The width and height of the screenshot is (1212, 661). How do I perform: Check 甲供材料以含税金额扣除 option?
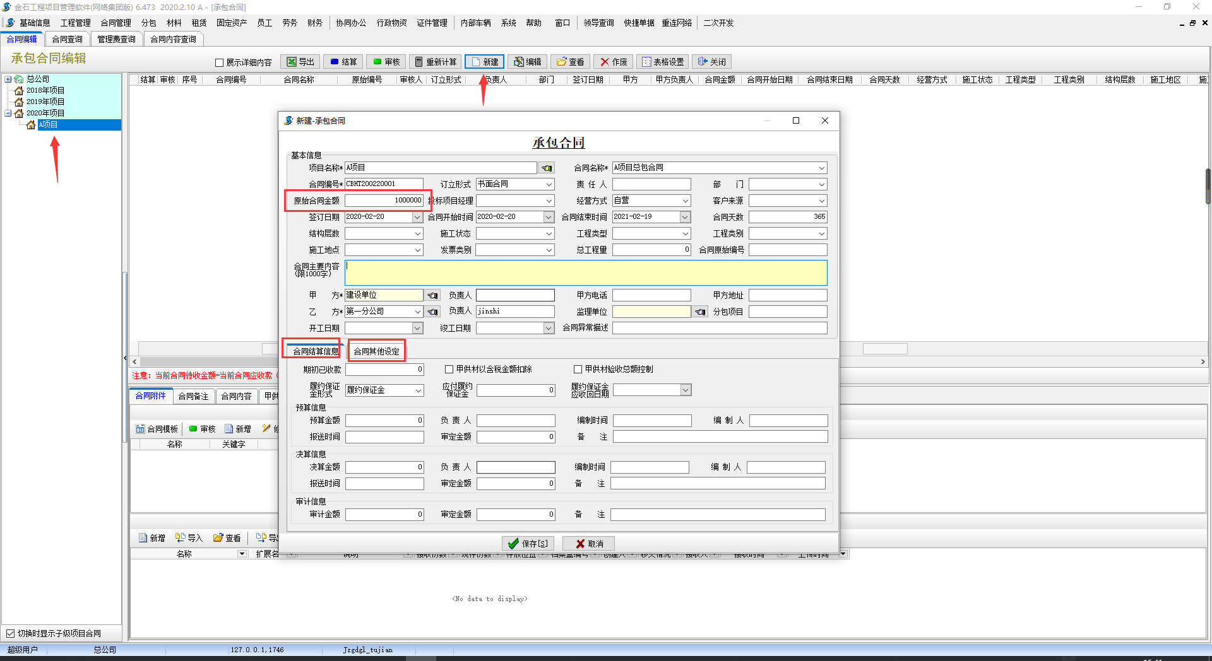coord(449,370)
